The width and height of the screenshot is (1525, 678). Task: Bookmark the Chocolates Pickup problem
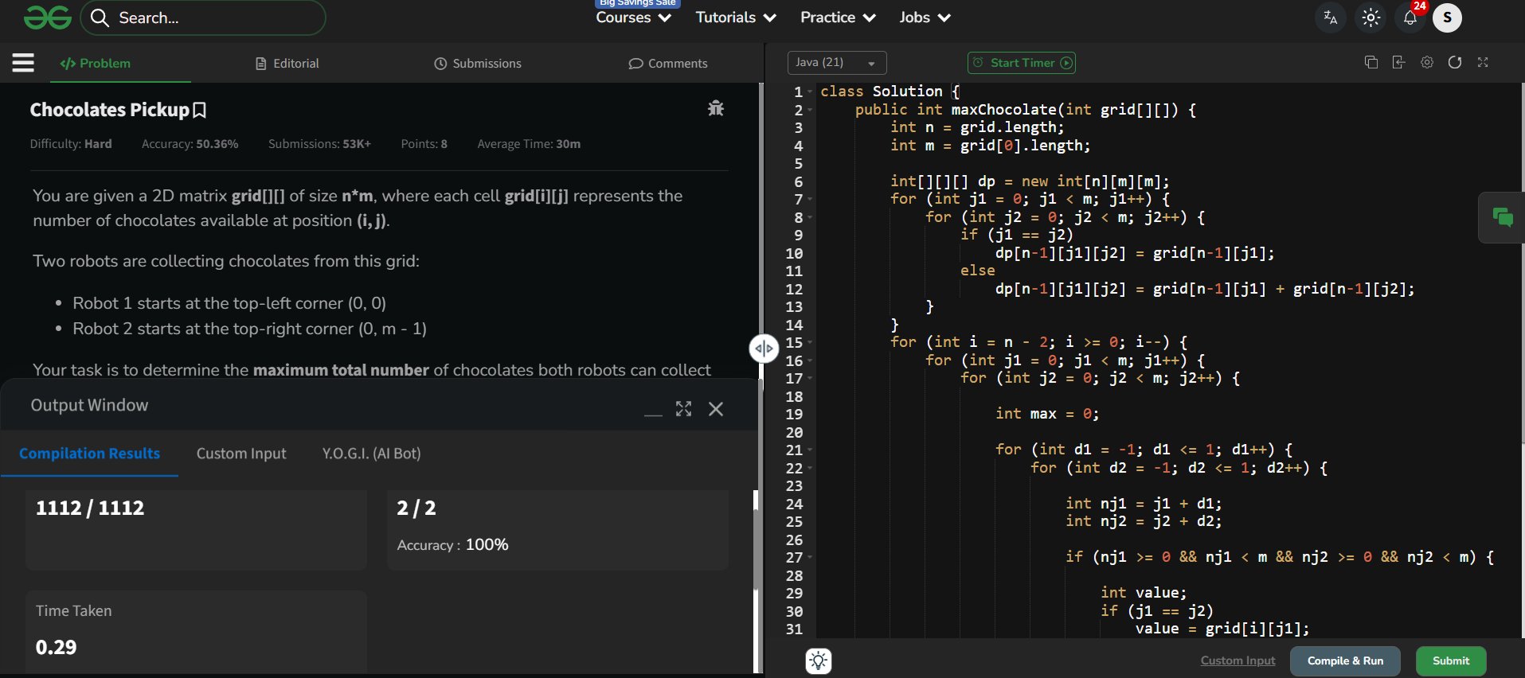200,110
